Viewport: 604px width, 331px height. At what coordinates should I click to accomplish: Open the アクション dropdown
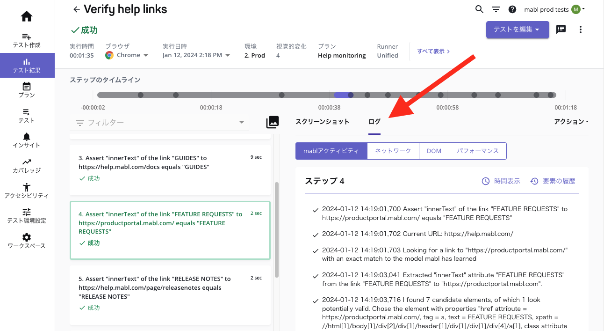click(571, 122)
